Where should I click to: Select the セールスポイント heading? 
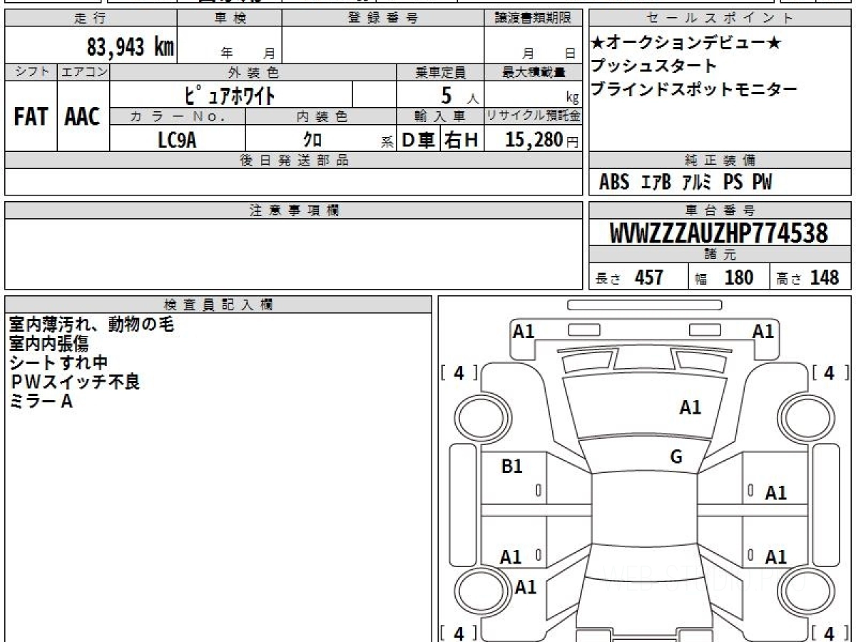pos(720,19)
